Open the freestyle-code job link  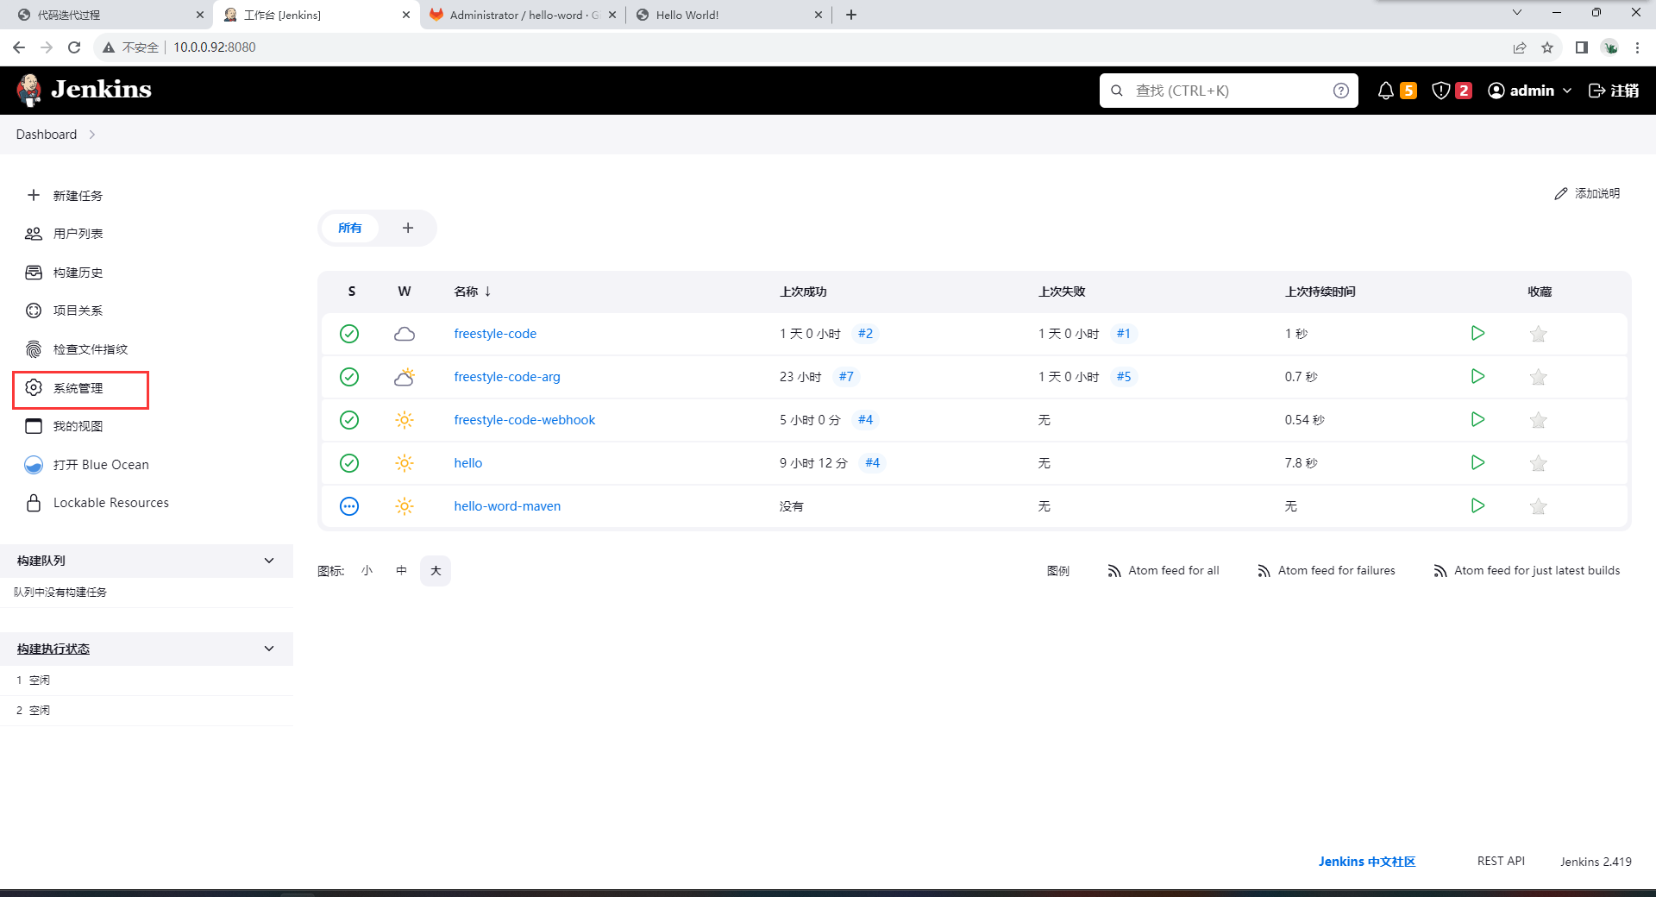495,334
